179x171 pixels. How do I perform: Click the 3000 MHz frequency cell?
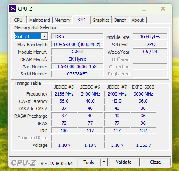[143, 94]
